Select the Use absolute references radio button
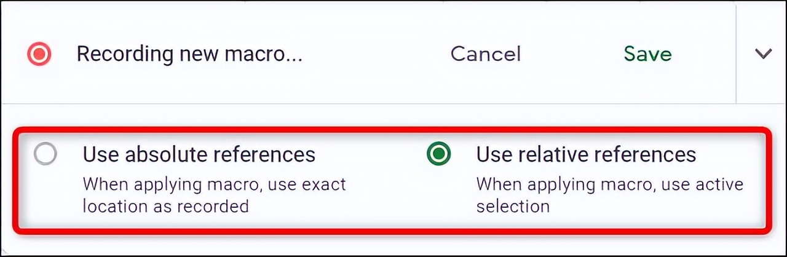 tap(45, 154)
